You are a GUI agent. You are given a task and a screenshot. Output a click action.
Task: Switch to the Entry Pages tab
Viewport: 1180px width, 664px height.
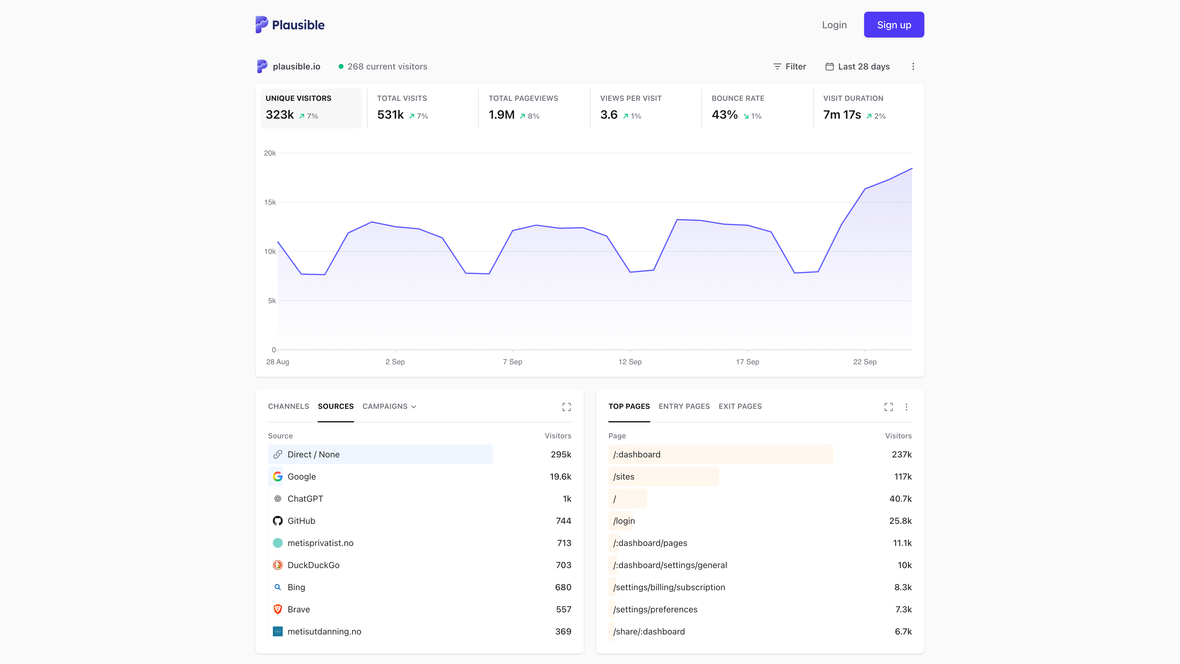(x=684, y=406)
